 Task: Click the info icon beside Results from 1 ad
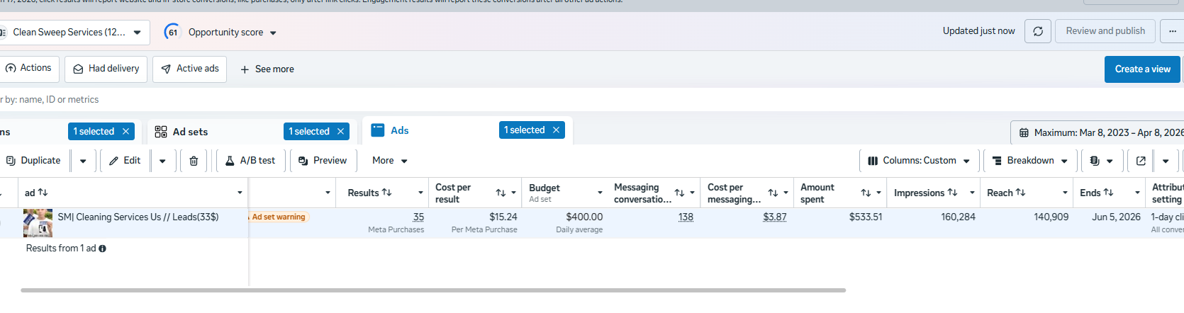[103, 249]
